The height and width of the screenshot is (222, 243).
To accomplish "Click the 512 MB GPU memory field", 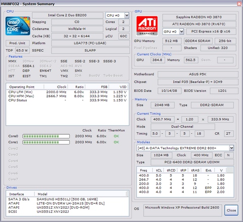I will click(172, 41).
